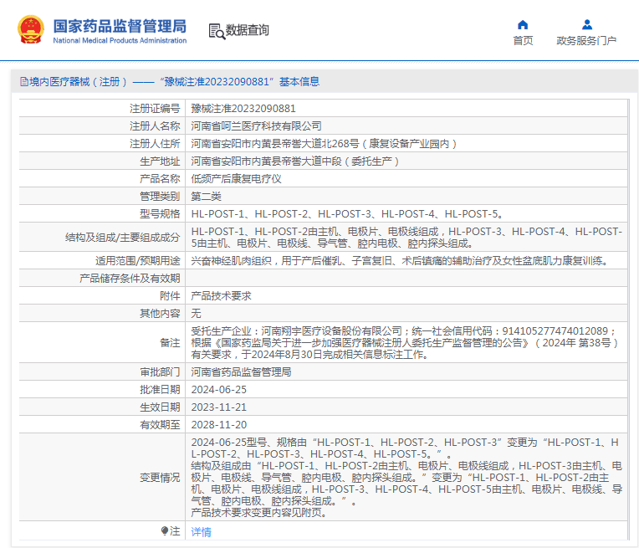
Task: Open the 数据查询 label
Action: (x=248, y=30)
